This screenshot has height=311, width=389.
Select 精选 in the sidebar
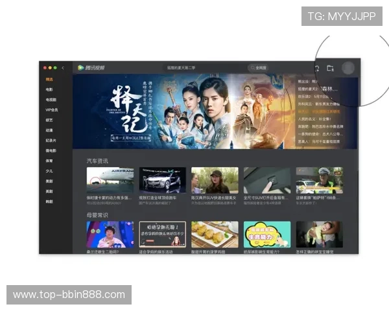point(49,79)
